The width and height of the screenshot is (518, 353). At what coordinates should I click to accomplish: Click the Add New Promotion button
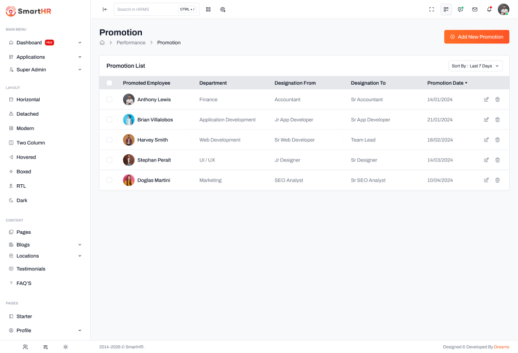[476, 37]
